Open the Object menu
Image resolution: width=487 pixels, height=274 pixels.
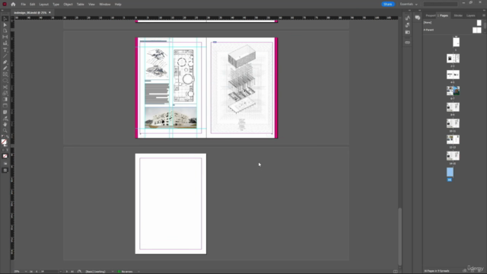coord(68,5)
